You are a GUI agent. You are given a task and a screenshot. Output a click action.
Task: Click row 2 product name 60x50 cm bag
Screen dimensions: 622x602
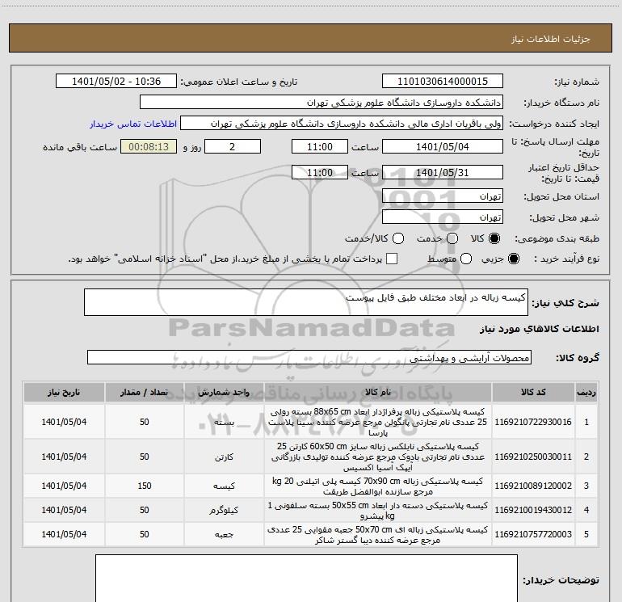coord(378,457)
